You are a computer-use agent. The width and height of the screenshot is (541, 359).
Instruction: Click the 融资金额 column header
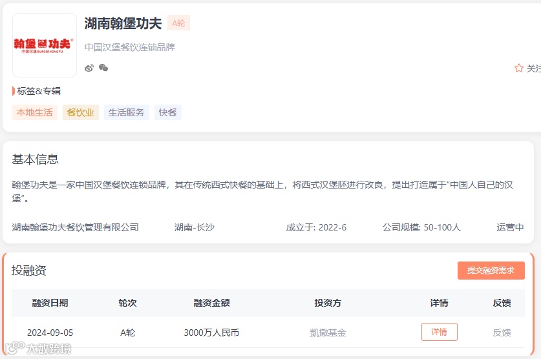[x=211, y=303]
